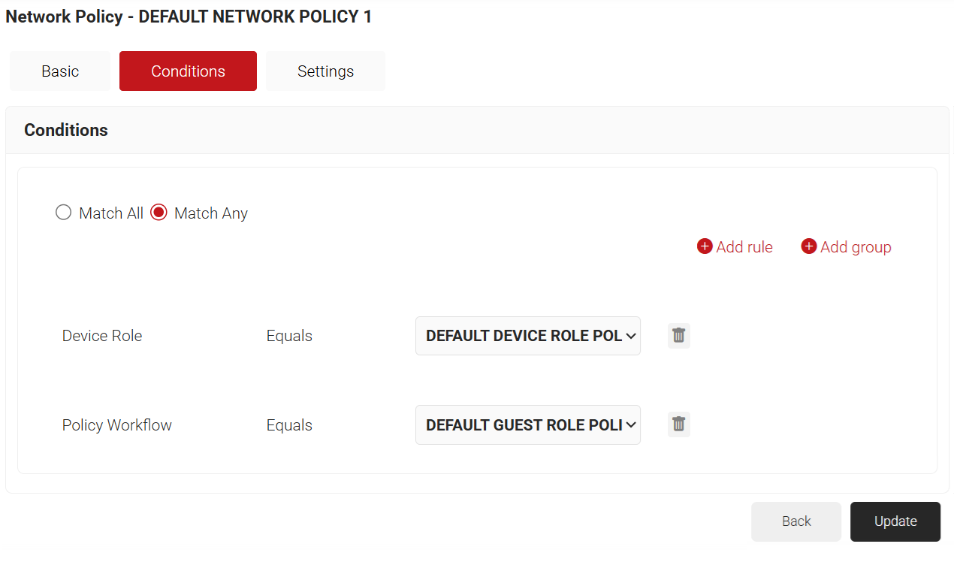Click the Add rule link text

point(744,247)
